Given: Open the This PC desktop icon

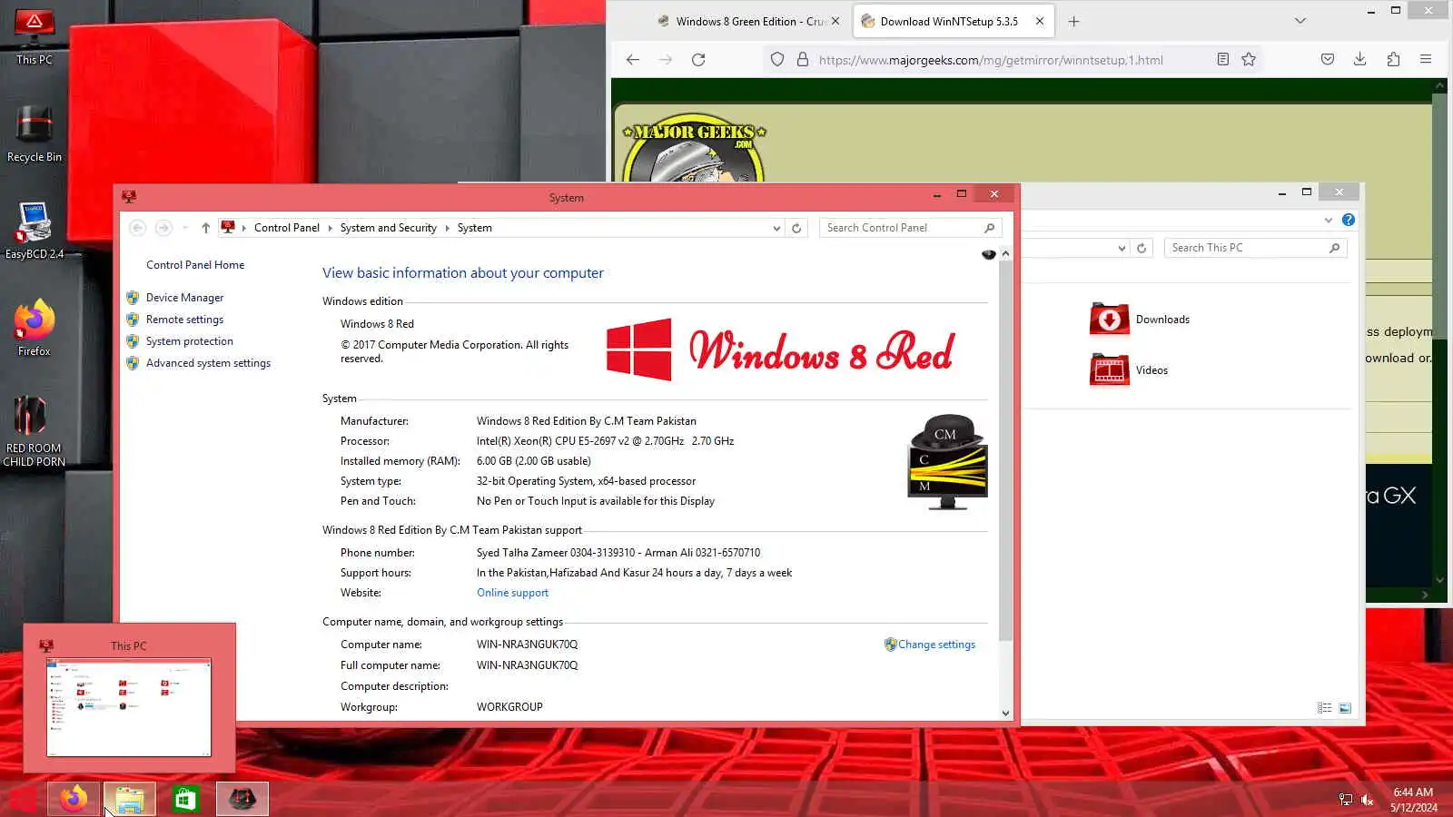Looking at the screenshot, I should pyautogui.click(x=35, y=36).
